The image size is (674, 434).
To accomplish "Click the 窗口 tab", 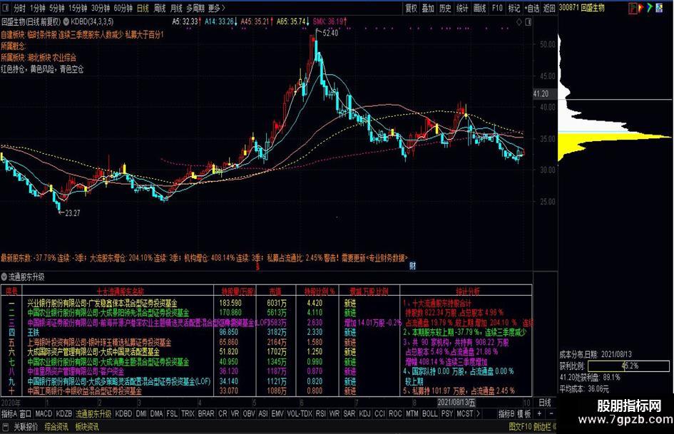I will [26, 414].
